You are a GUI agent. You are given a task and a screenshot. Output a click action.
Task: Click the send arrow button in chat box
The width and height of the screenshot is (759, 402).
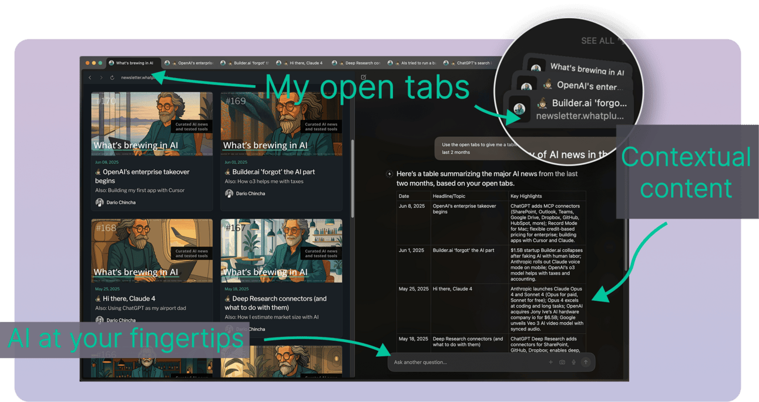586,362
